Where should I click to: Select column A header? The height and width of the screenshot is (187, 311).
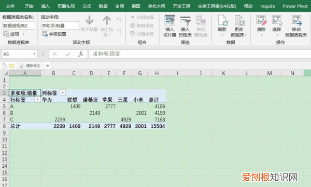[x=25, y=73]
